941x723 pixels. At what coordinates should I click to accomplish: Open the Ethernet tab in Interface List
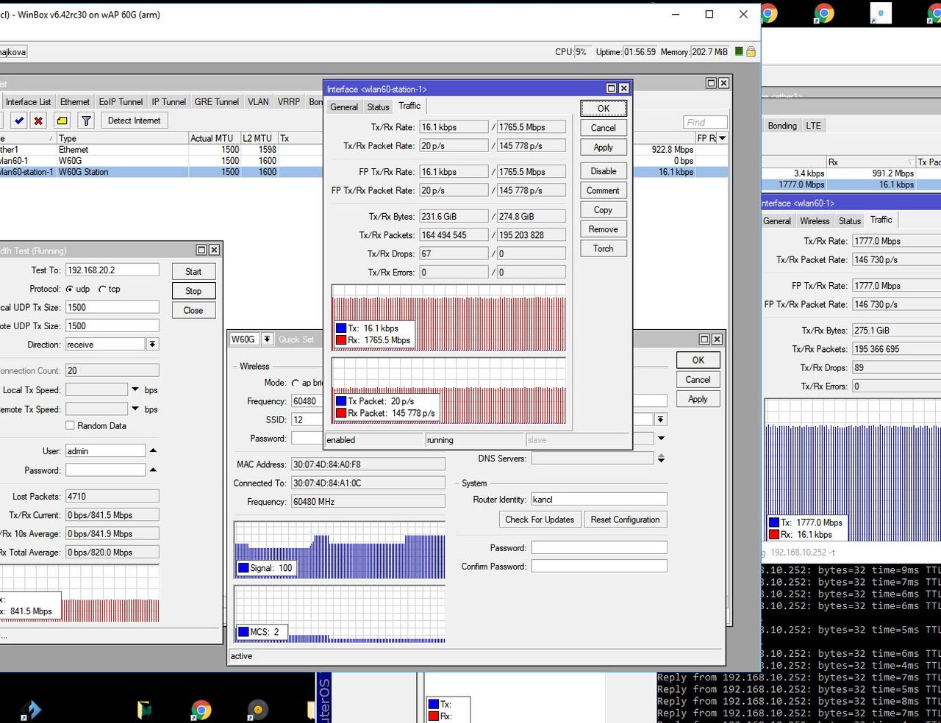[x=75, y=102]
